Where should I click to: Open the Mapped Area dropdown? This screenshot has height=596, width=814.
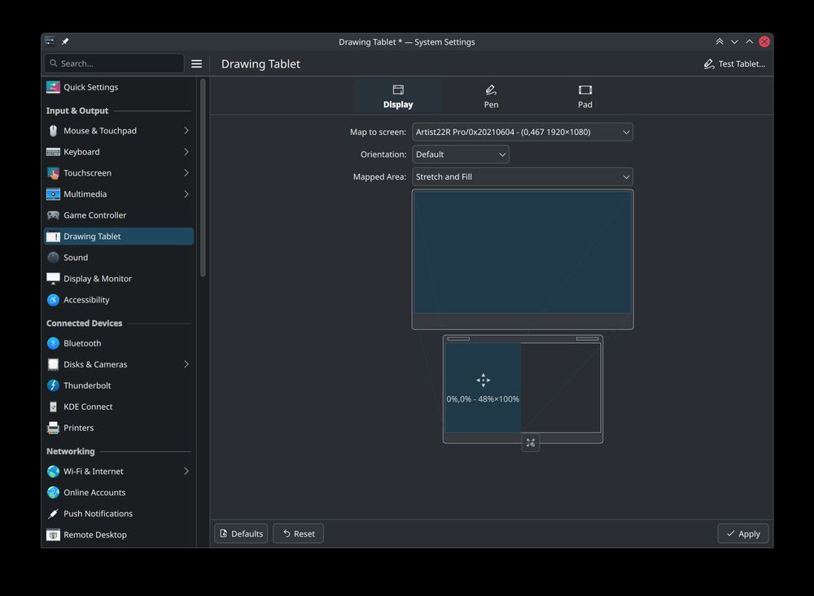click(x=522, y=176)
